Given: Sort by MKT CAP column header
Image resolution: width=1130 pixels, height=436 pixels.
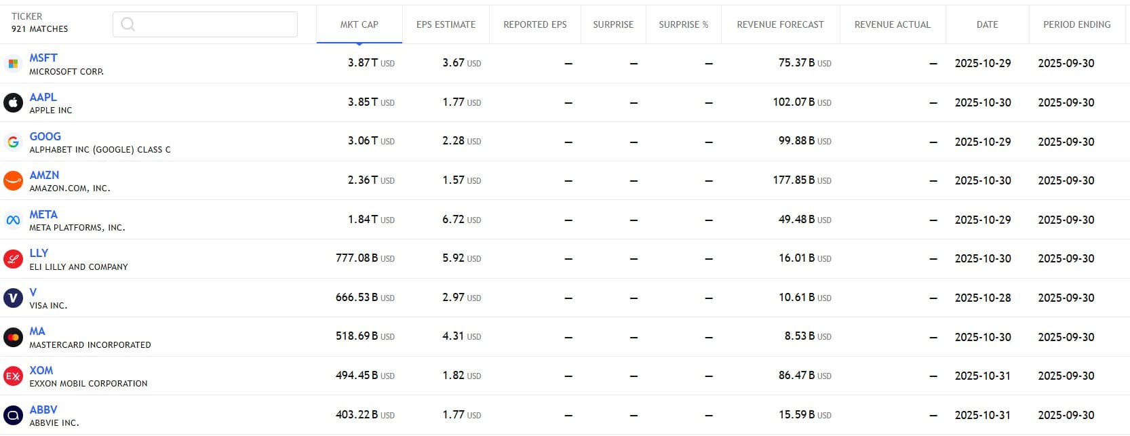Looking at the screenshot, I should [x=359, y=24].
